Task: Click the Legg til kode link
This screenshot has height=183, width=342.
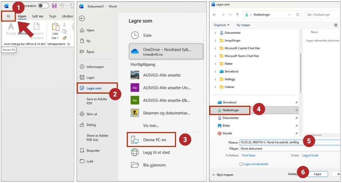Action: coord(310,155)
